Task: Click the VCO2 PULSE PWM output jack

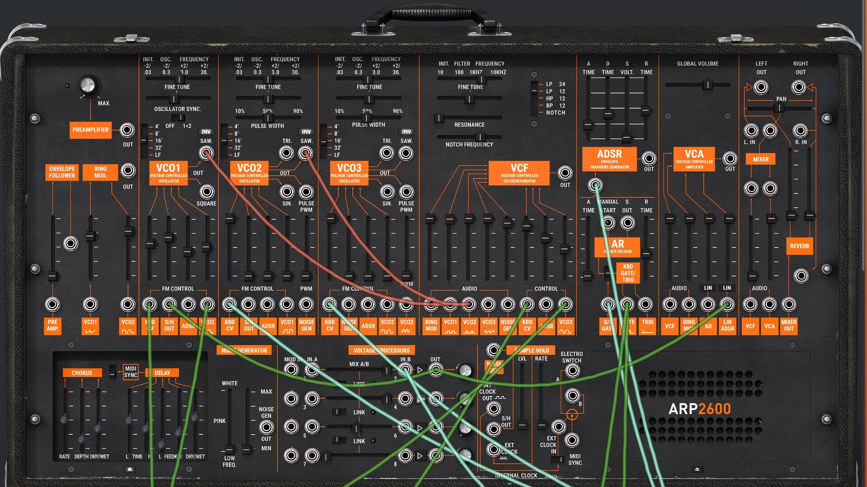Action: [306, 192]
